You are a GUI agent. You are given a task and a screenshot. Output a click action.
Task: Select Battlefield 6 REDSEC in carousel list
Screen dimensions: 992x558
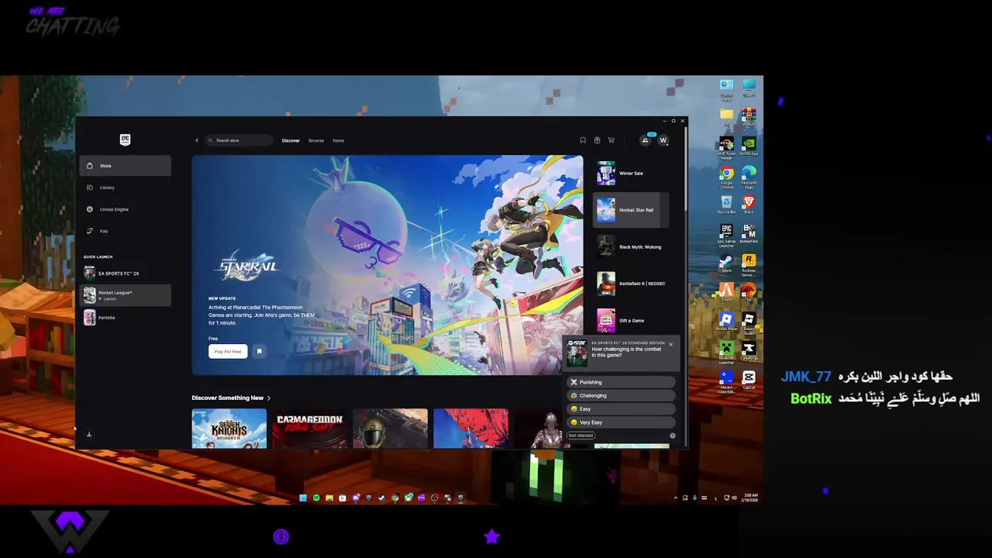tap(629, 284)
